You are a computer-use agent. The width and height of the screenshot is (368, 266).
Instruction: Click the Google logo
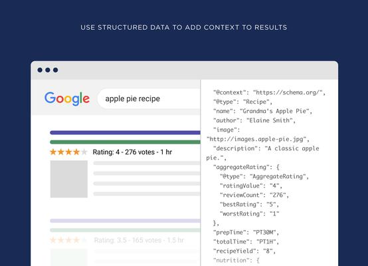click(x=67, y=98)
